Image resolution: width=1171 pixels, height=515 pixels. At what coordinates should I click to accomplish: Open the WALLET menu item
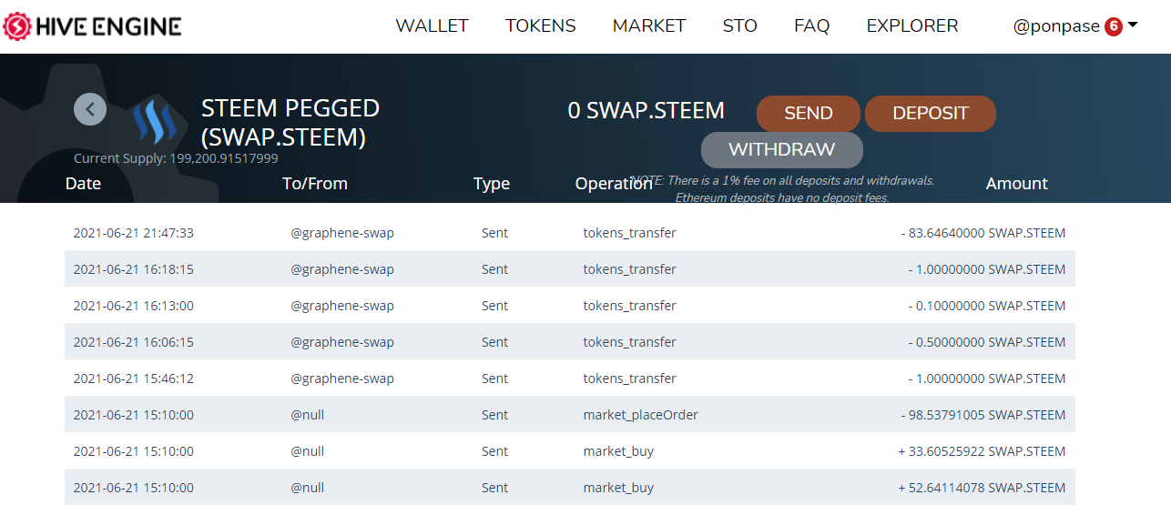pyautogui.click(x=432, y=26)
